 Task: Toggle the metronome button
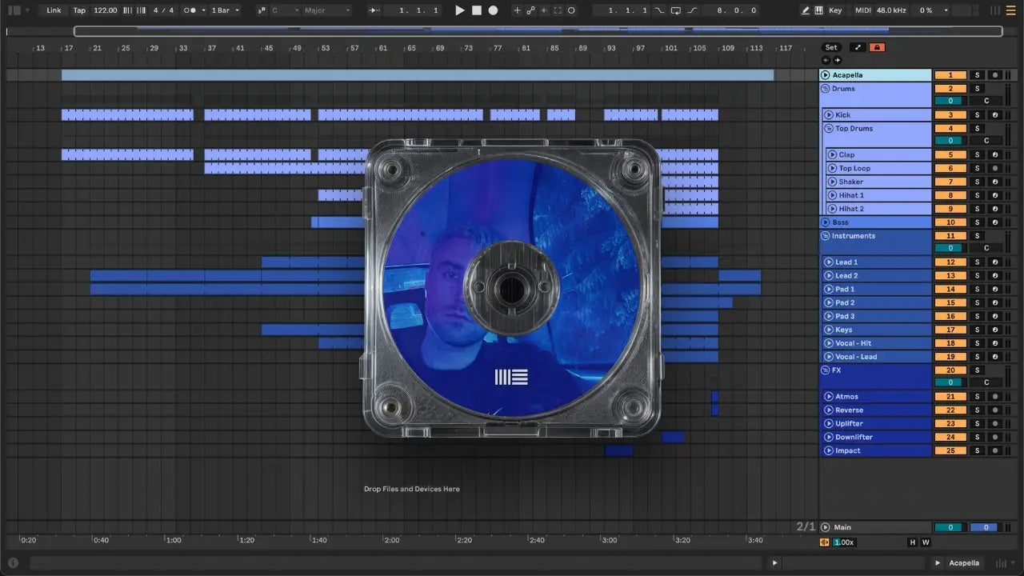(x=190, y=10)
